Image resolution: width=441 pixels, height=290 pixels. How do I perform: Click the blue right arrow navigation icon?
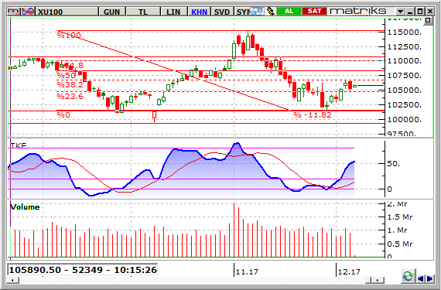pos(429,278)
